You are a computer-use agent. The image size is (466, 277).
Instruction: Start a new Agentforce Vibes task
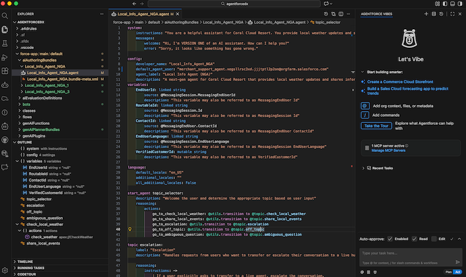tap(426, 13)
